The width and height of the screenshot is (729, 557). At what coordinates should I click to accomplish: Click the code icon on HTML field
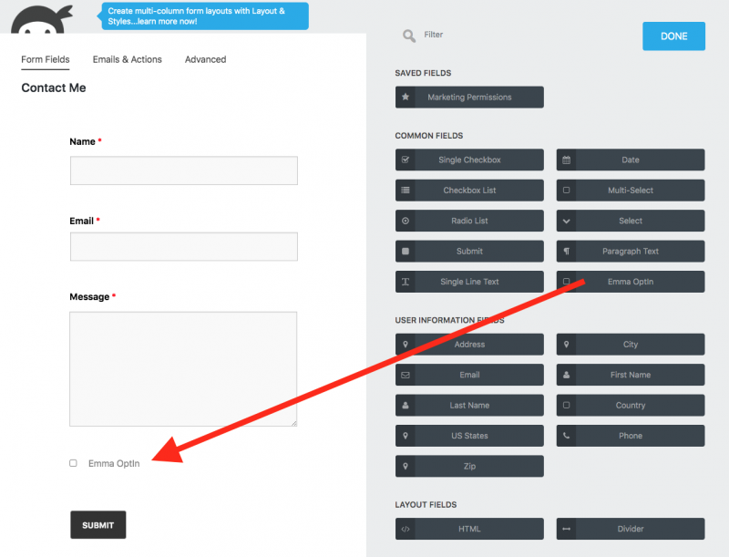click(406, 529)
